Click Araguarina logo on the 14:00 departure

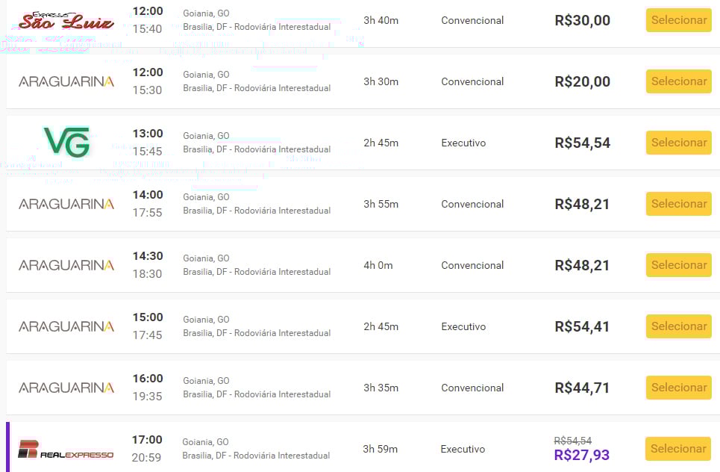click(66, 204)
